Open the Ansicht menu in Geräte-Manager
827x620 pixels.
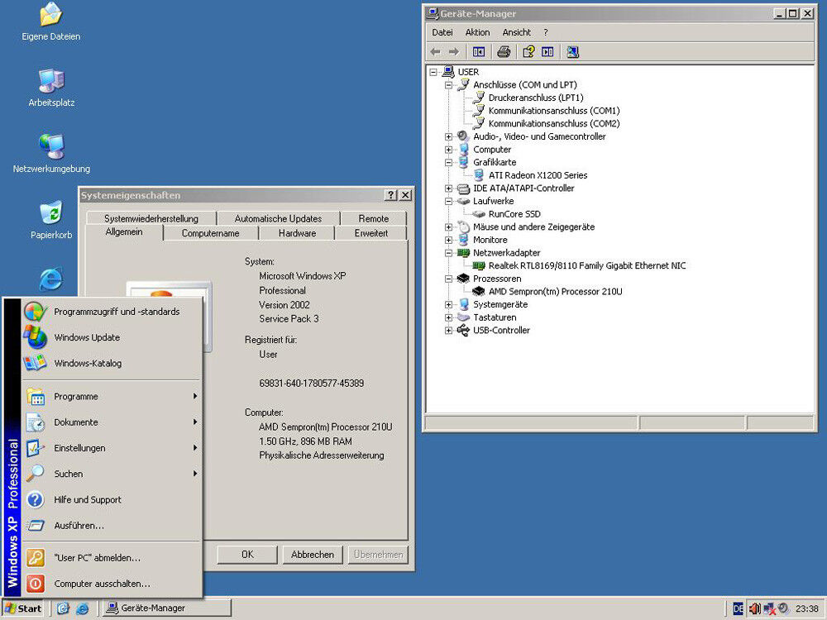click(x=516, y=32)
